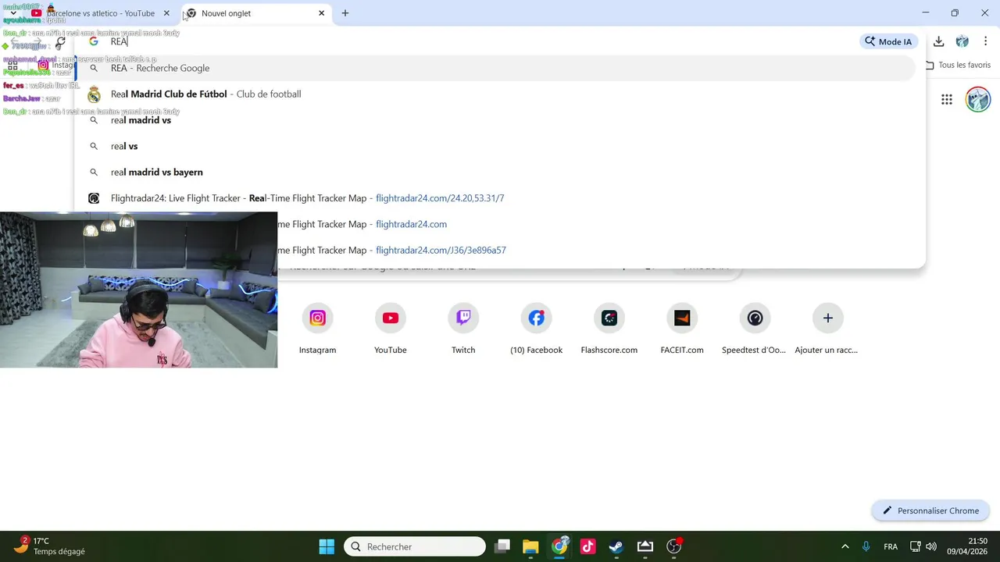The width and height of the screenshot is (1000, 562).
Task: Click the streamer webcam overlay
Action: 138,290
